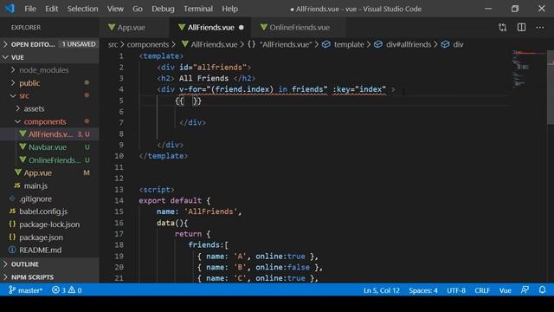Open the File menu
Image resolution: width=554 pixels, height=312 pixels.
[30, 9]
